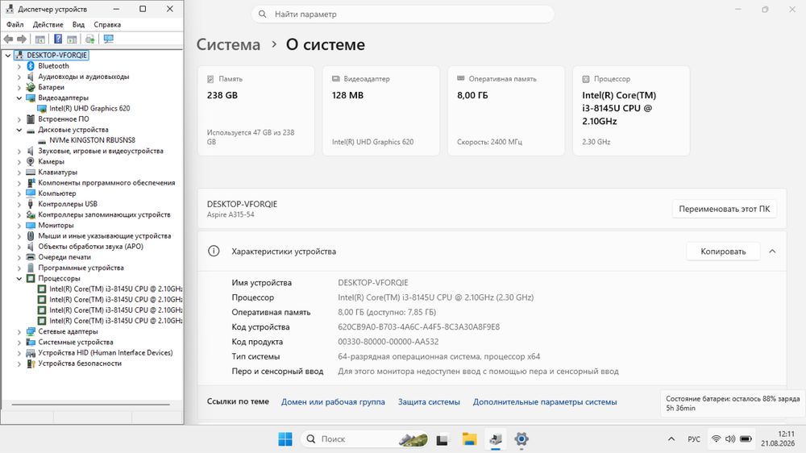The height and width of the screenshot is (453, 806).
Task: Click the Копировать button
Action: pyautogui.click(x=723, y=251)
